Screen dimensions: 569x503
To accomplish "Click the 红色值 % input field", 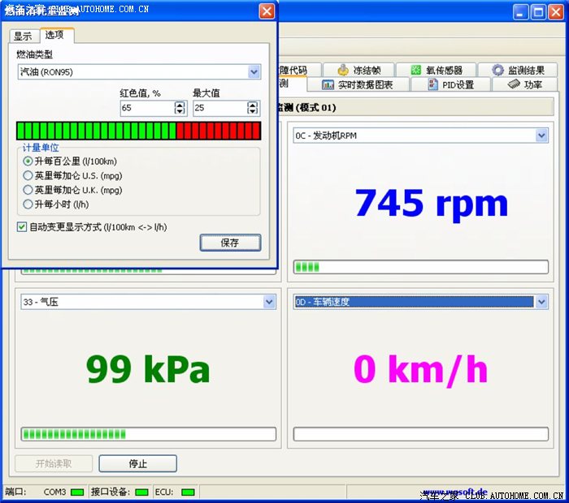I will [146, 108].
